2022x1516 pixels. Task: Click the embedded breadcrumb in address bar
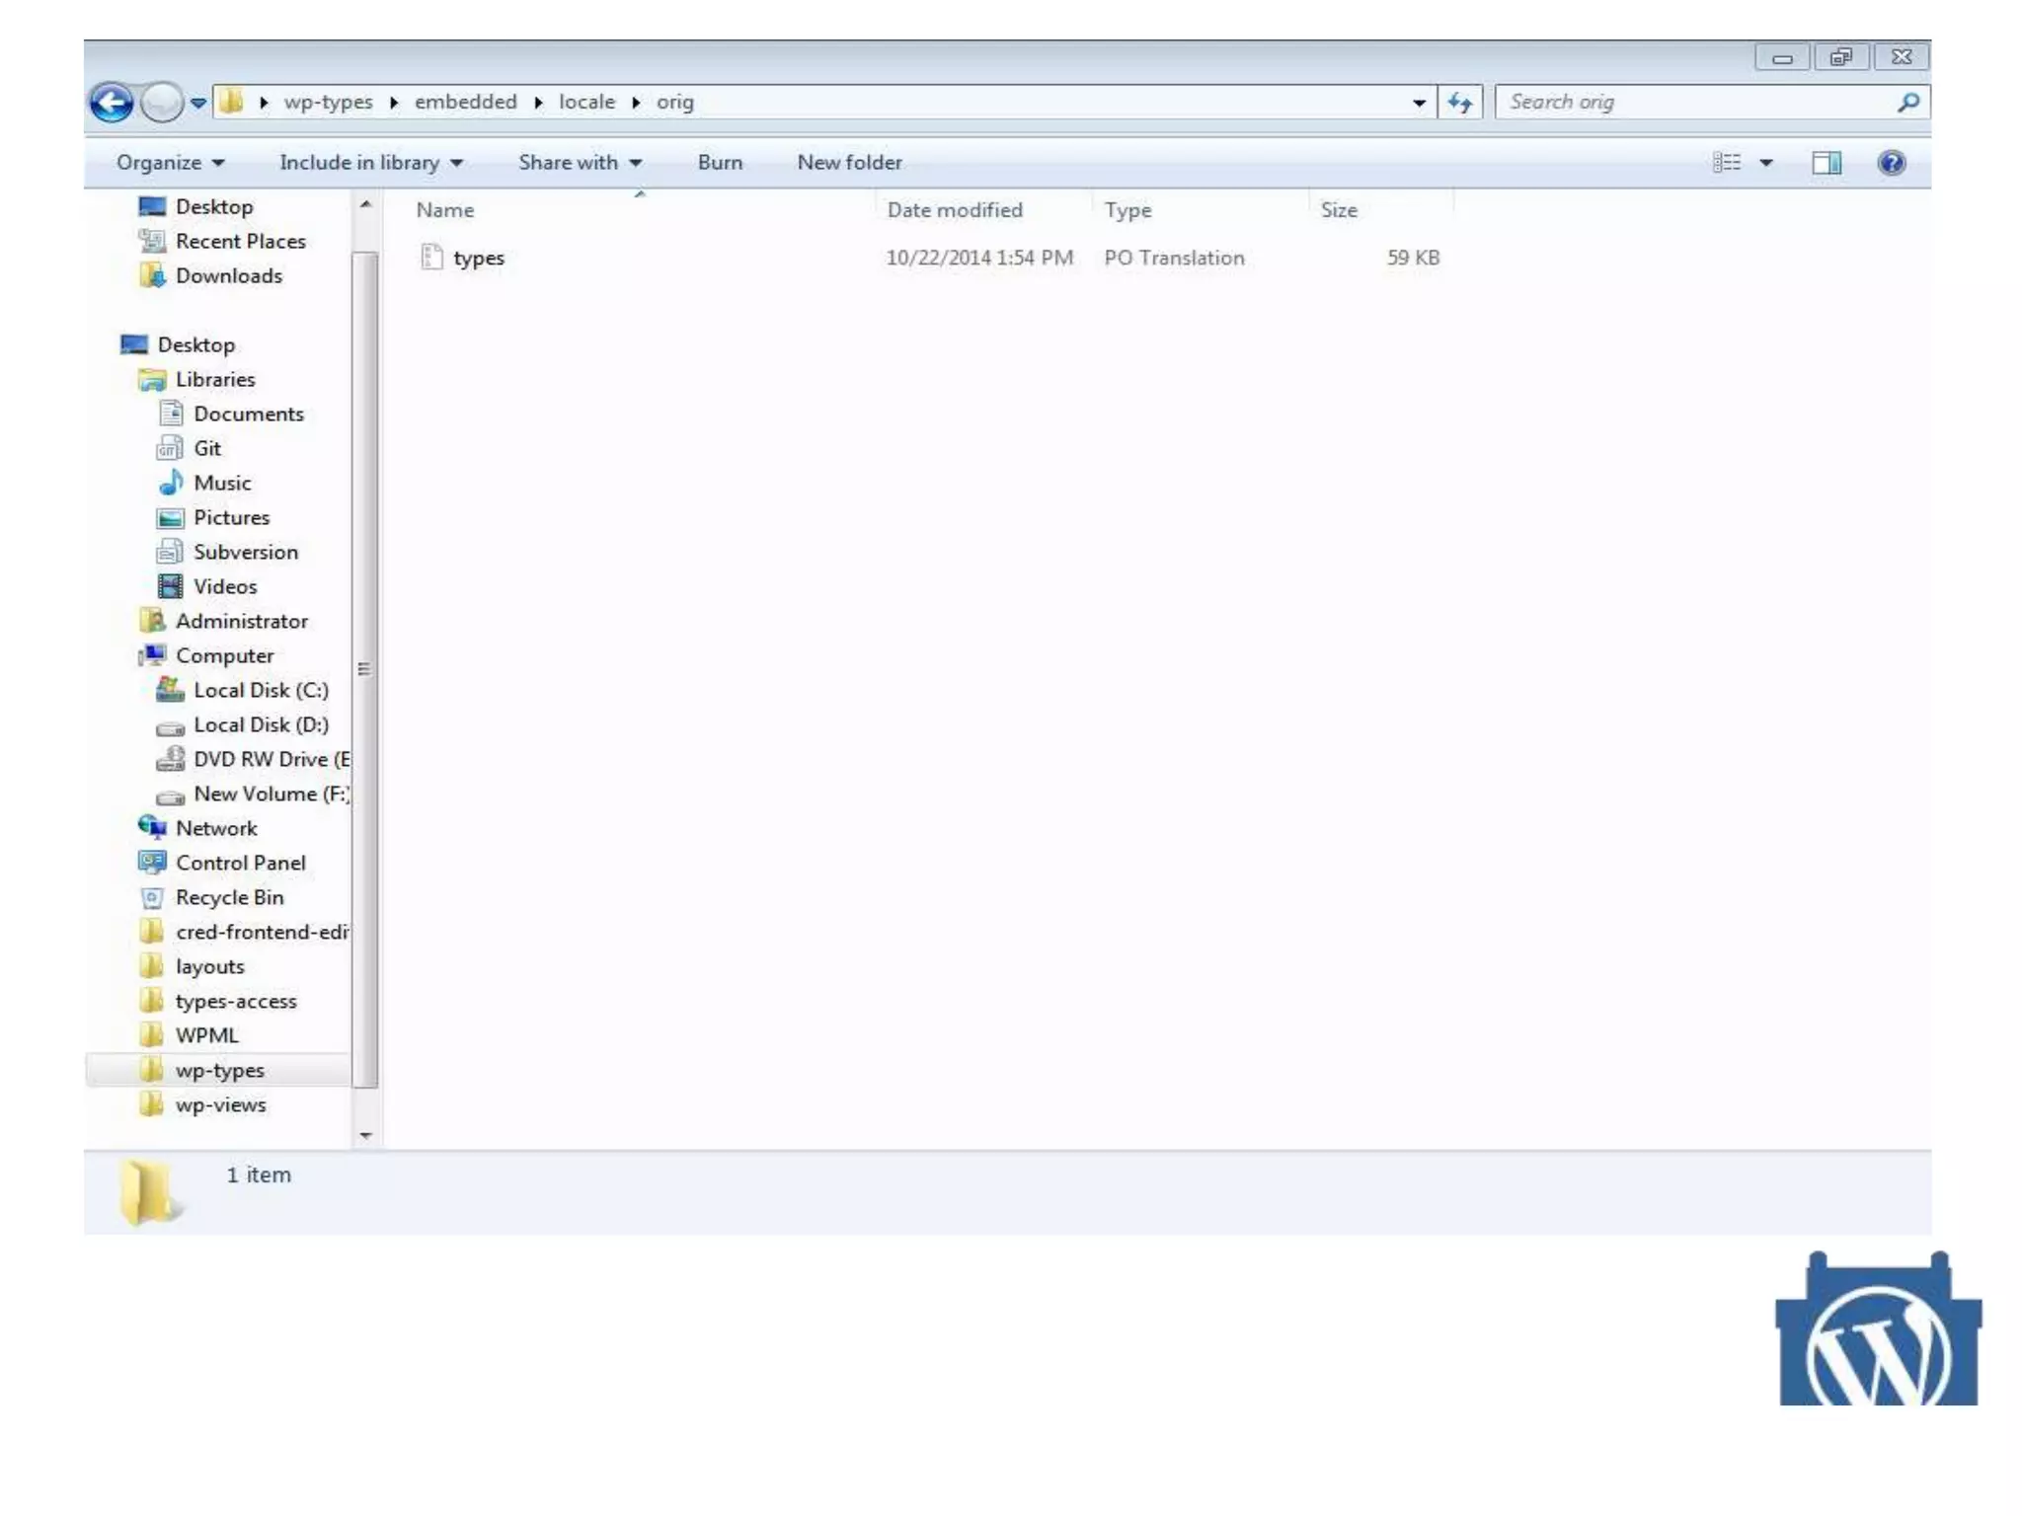(465, 102)
